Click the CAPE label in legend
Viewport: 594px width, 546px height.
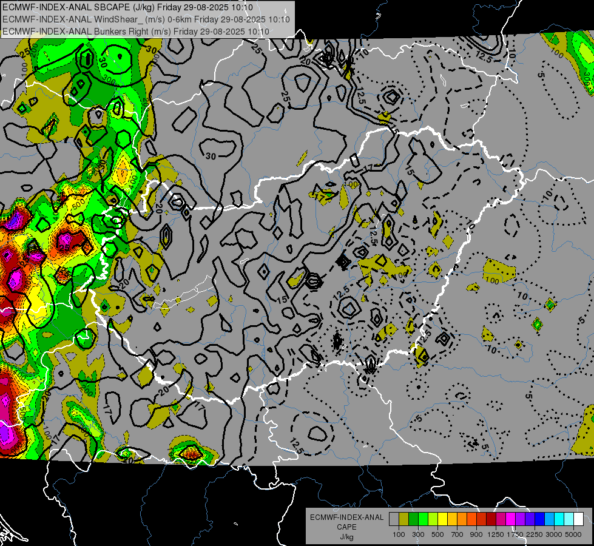pos(346,527)
